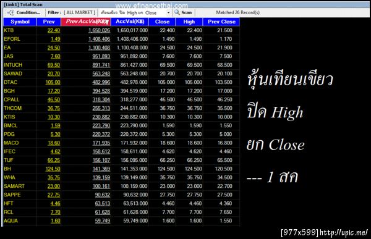Viewport: 371px width, 239px height.
Task: Click THCOM's Prev AccVal 255,313
Action: pyautogui.click(x=101, y=108)
